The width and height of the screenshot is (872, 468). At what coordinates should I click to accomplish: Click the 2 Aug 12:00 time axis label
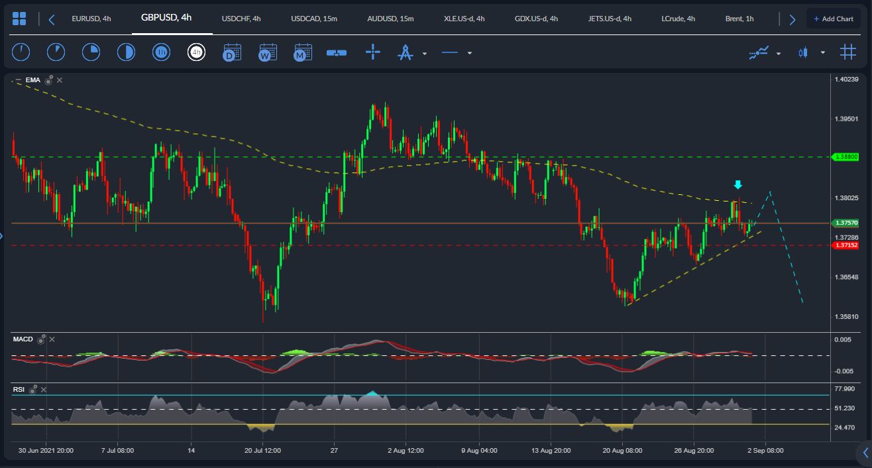coord(406,451)
